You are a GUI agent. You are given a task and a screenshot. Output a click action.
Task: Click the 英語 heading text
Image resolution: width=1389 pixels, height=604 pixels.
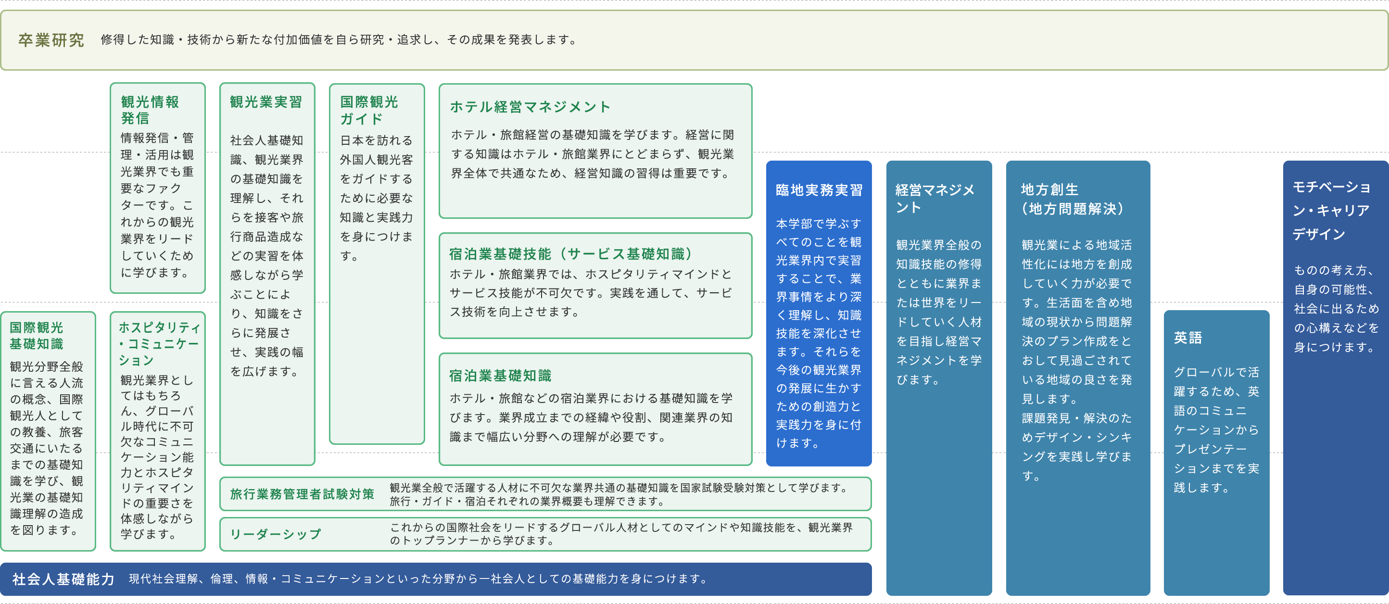click(1187, 338)
